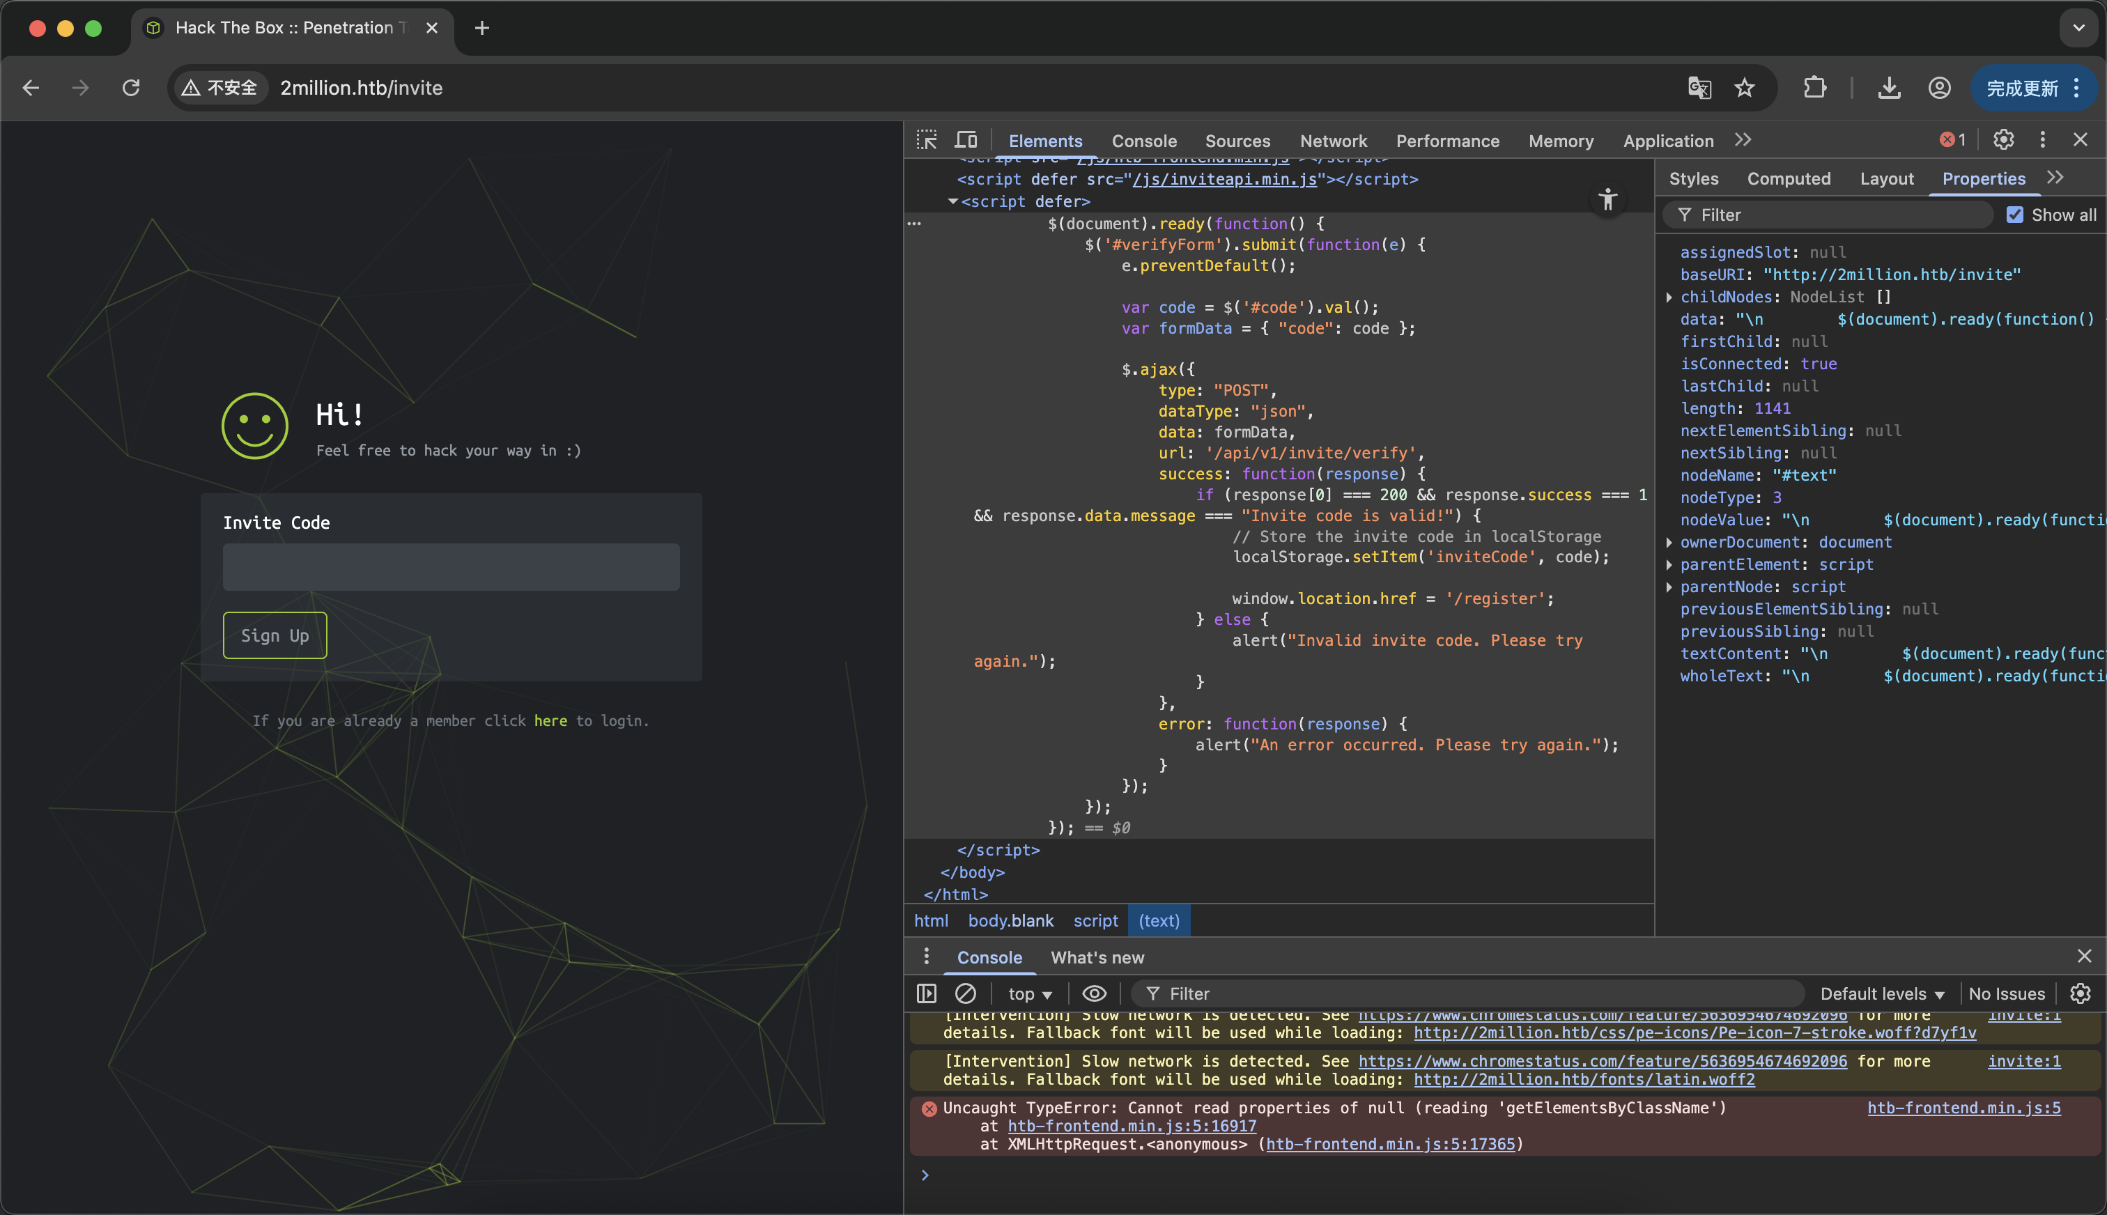The width and height of the screenshot is (2107, 1215).
Task: Click the inspect element picker icon
Action: (x=926, y=140)
